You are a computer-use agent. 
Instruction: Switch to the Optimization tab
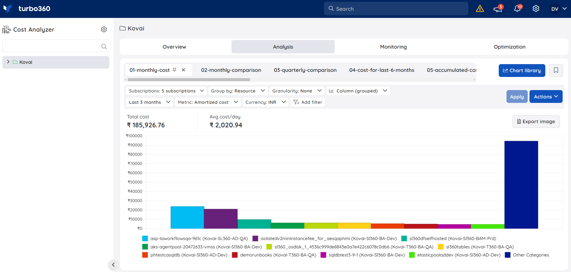[509, 47]
